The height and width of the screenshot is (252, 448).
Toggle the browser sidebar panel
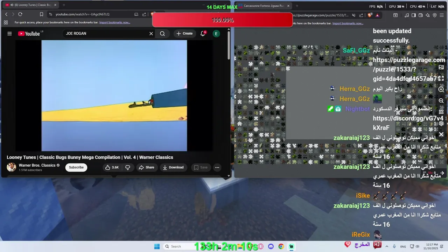414,15
